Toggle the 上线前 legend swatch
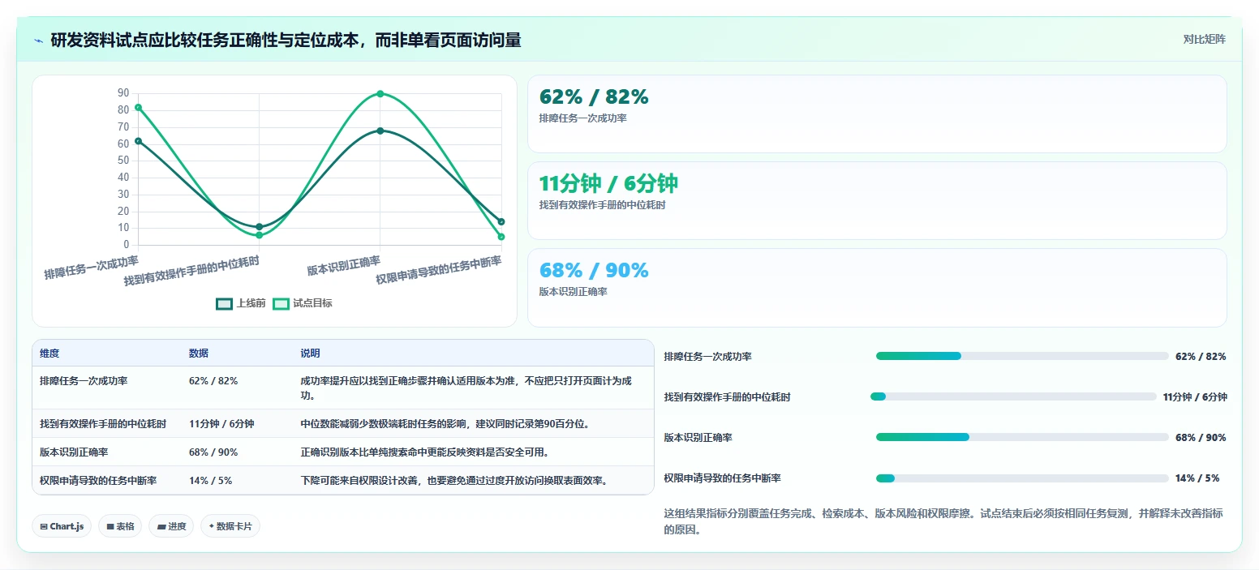 224,303
